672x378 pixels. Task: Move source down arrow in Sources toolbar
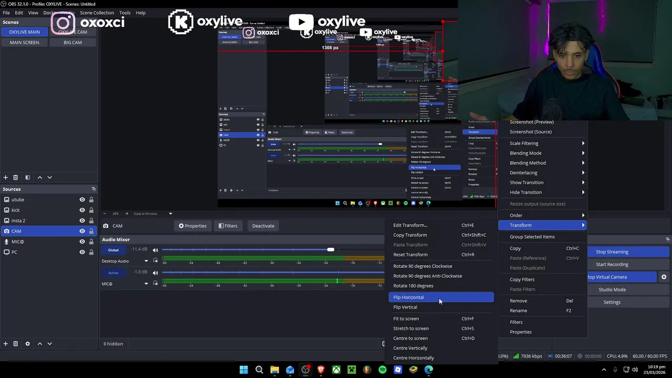point(49,344)
